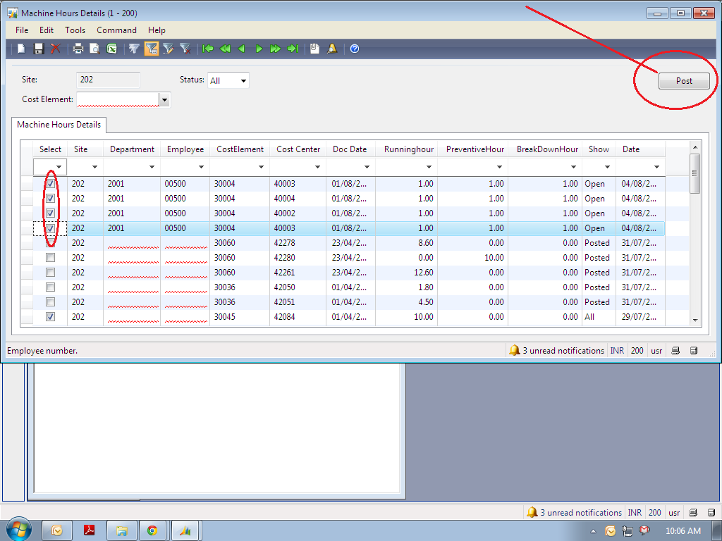Image resolution: width=722 pixels, height=541 pixels.
Task: Select filter by selection pencil funnel icon
Action: (x=168, y=49)
